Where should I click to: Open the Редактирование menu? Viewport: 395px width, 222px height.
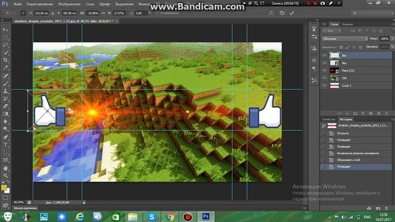(x=39, y=4)
